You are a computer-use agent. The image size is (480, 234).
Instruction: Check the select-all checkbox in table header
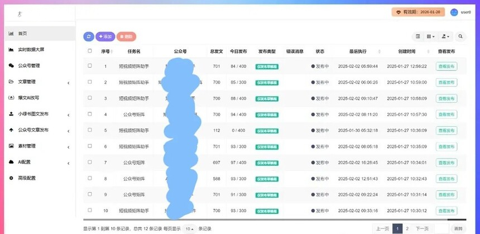(x=90, y=51)
